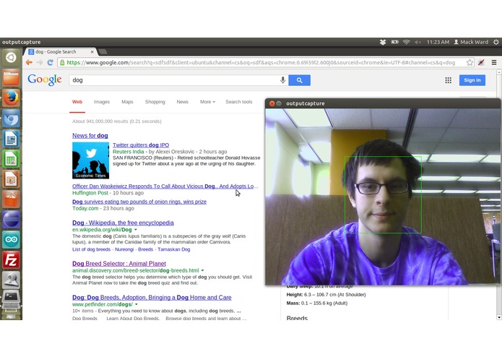
Task: Switch to News results tab
Action: (183, 102)
